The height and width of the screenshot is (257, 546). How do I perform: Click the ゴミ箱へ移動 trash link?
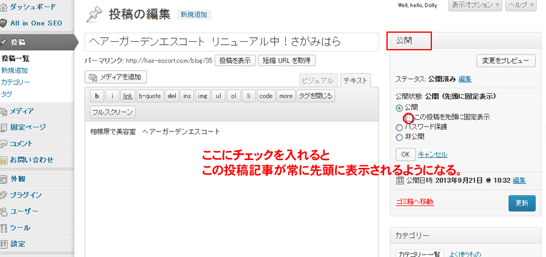click(x=414, y=202)
